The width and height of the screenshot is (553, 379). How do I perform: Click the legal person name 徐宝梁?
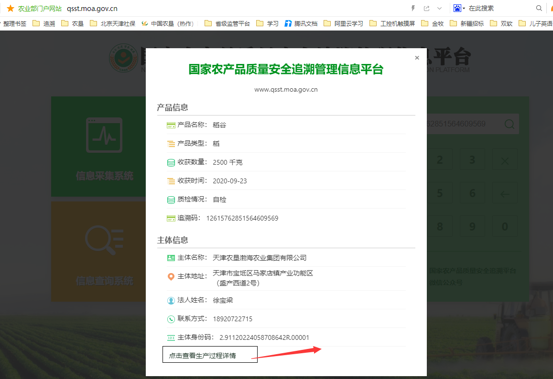click(x=223, y=300)
